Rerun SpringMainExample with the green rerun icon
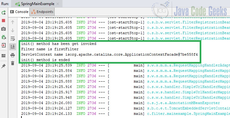The image size is (230, 118). 3,12
